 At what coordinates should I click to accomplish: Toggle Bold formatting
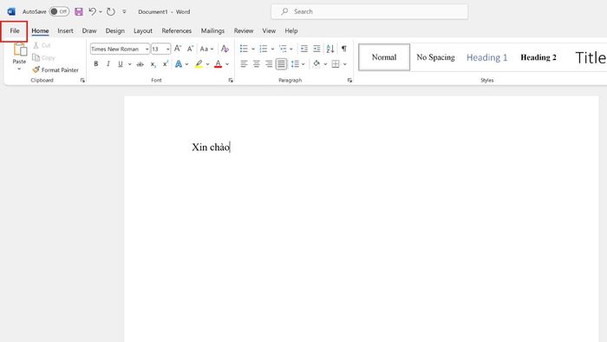[x=96, y=64]
